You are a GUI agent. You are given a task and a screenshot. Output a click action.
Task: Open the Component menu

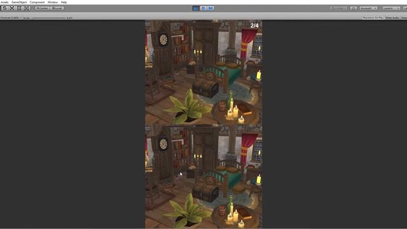[x=37, y=2]
